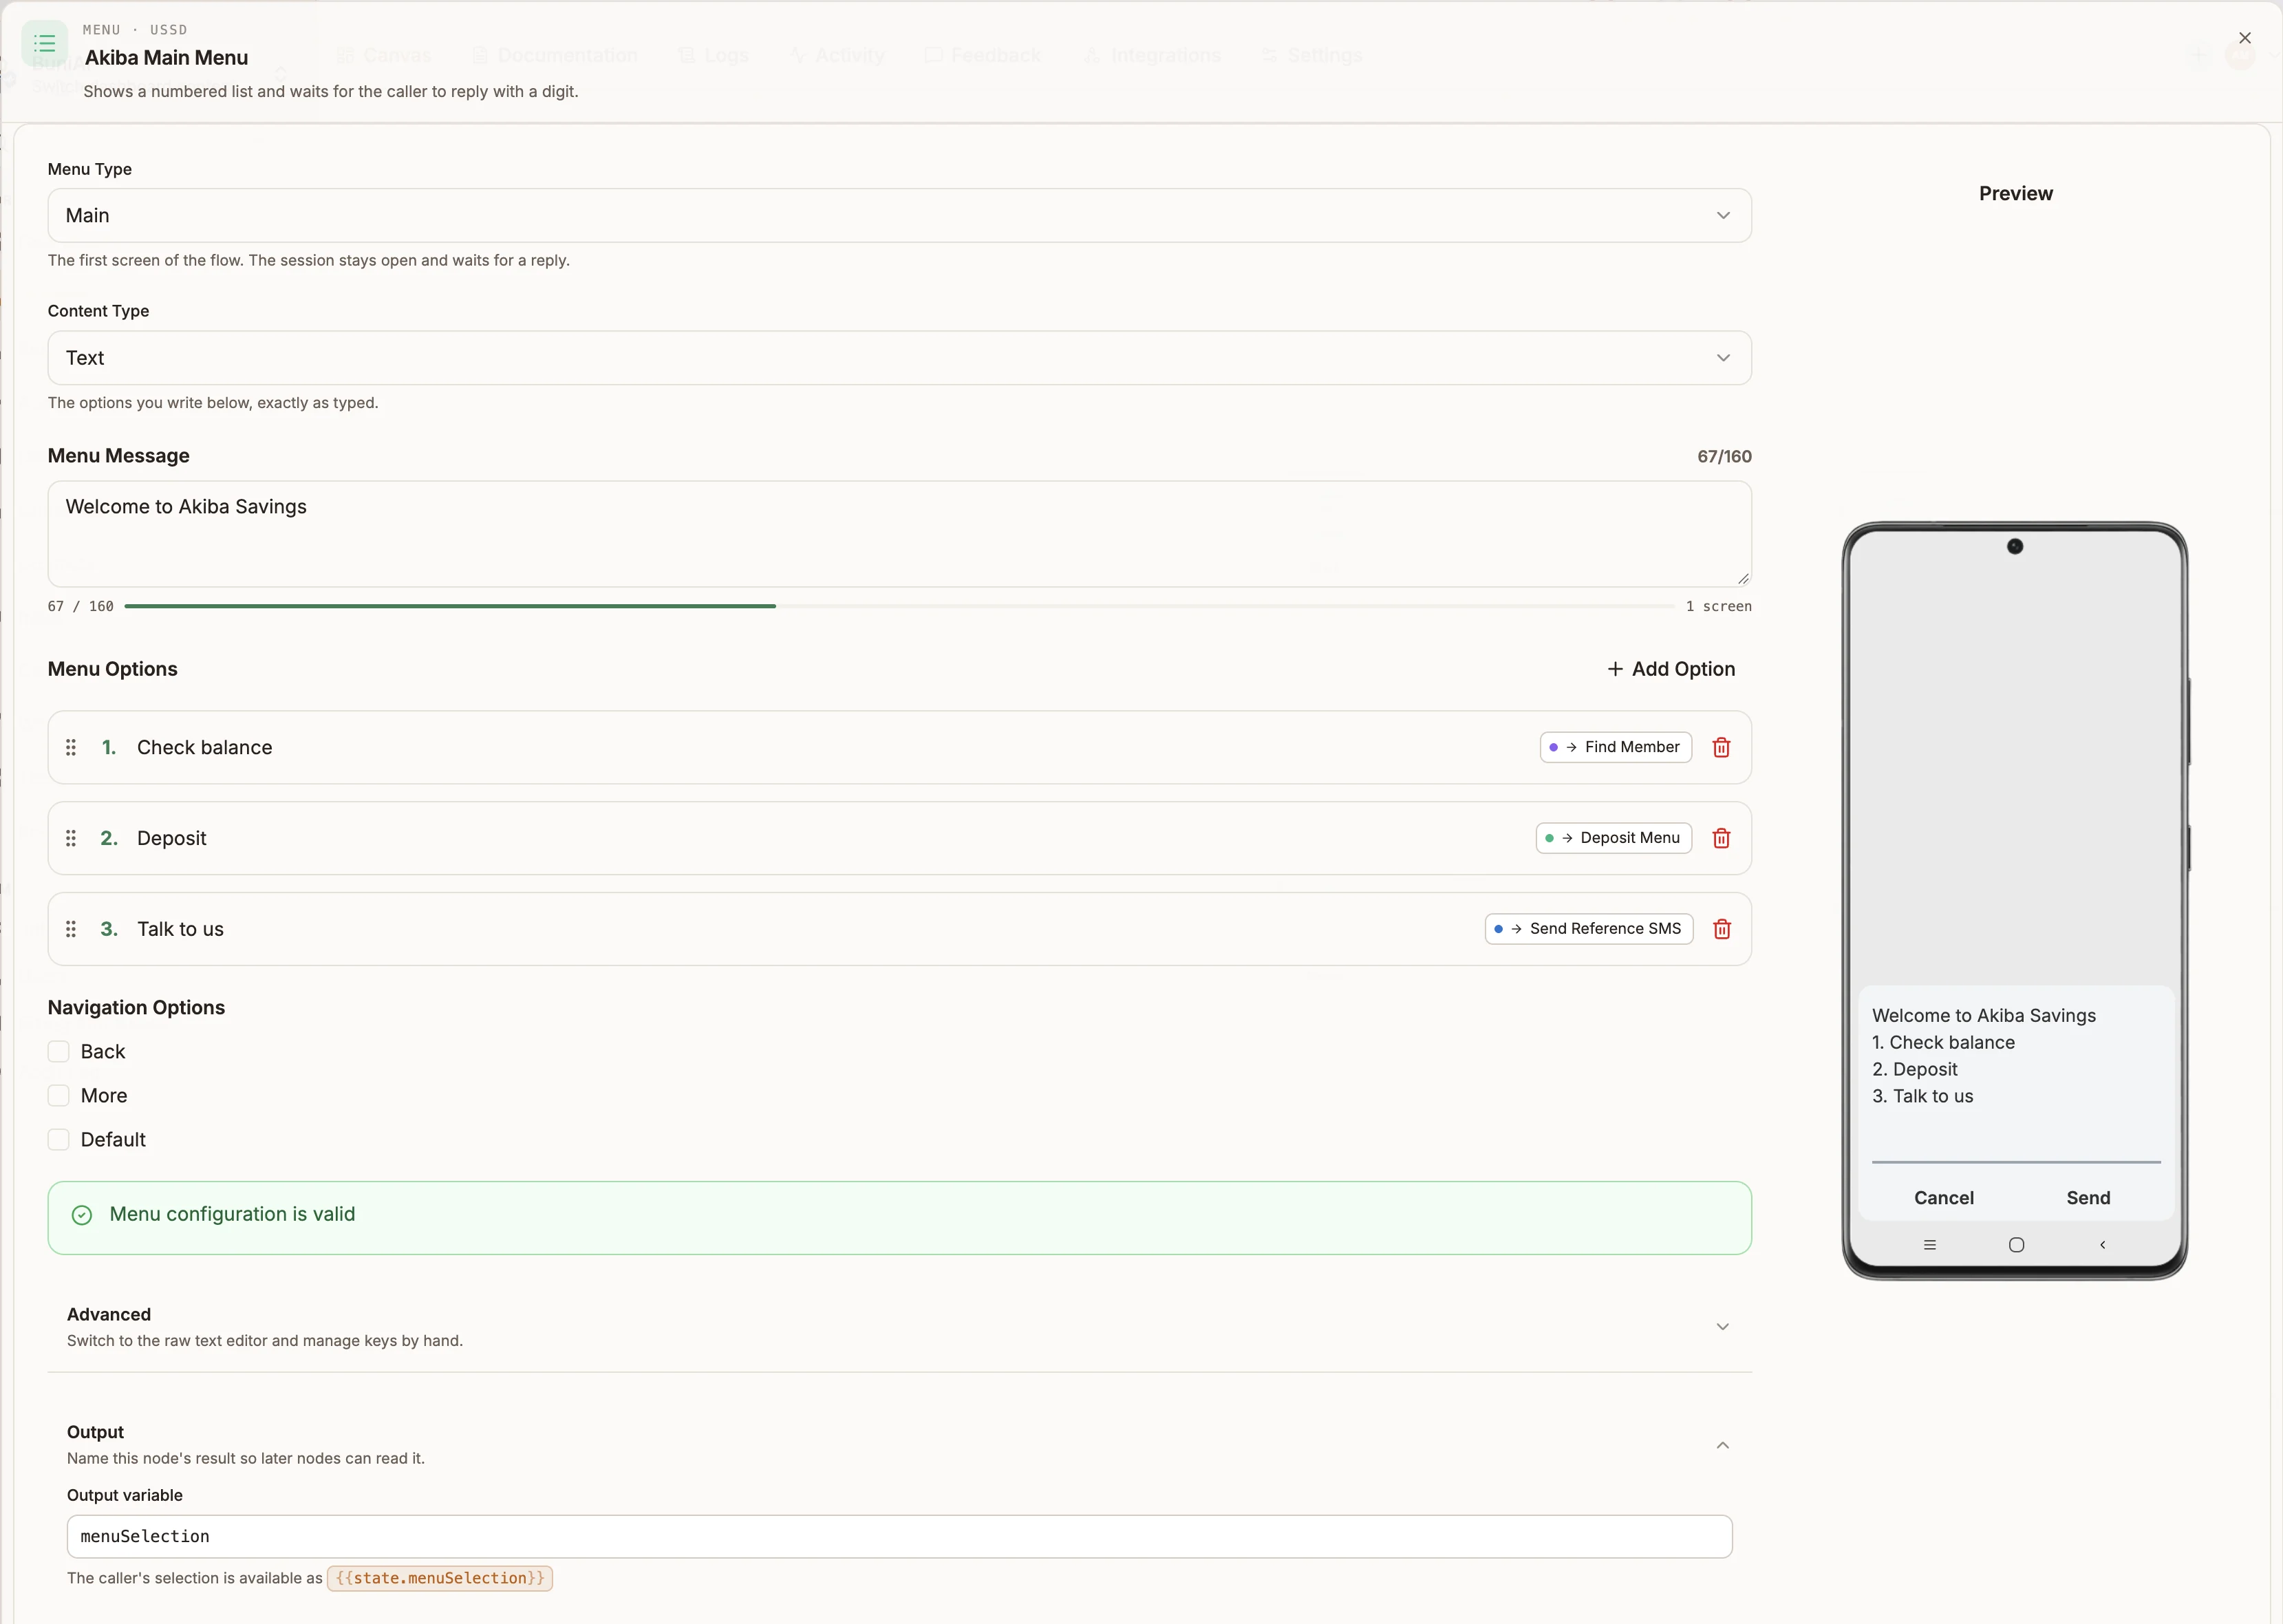The width and height of the screenshot is (2283, 1624).
Task: Delete the Check balance option
Action: coord(1721,747)
